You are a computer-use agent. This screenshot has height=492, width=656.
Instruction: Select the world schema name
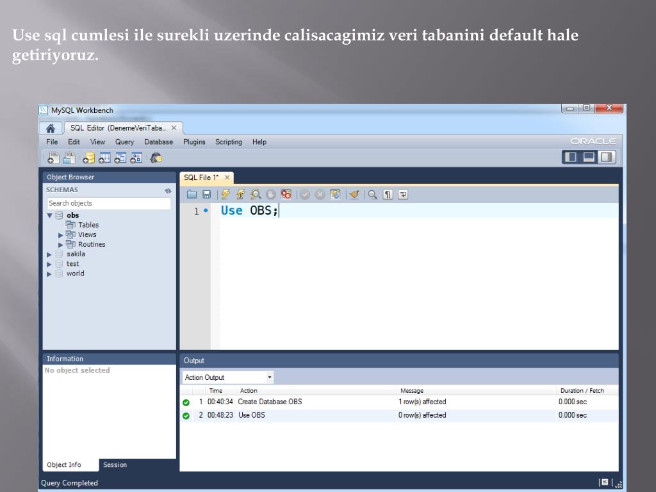pyautogui.click(x=76, y=274)
